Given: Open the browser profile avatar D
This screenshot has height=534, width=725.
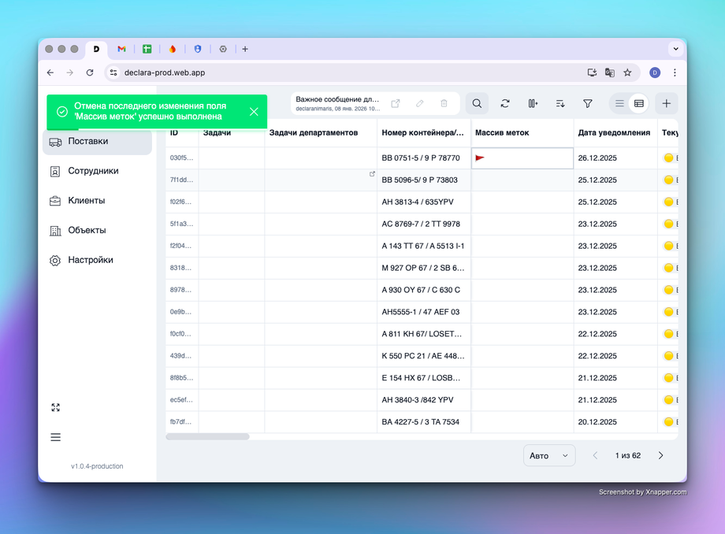Looking at the screenshot, I should 655,72.
